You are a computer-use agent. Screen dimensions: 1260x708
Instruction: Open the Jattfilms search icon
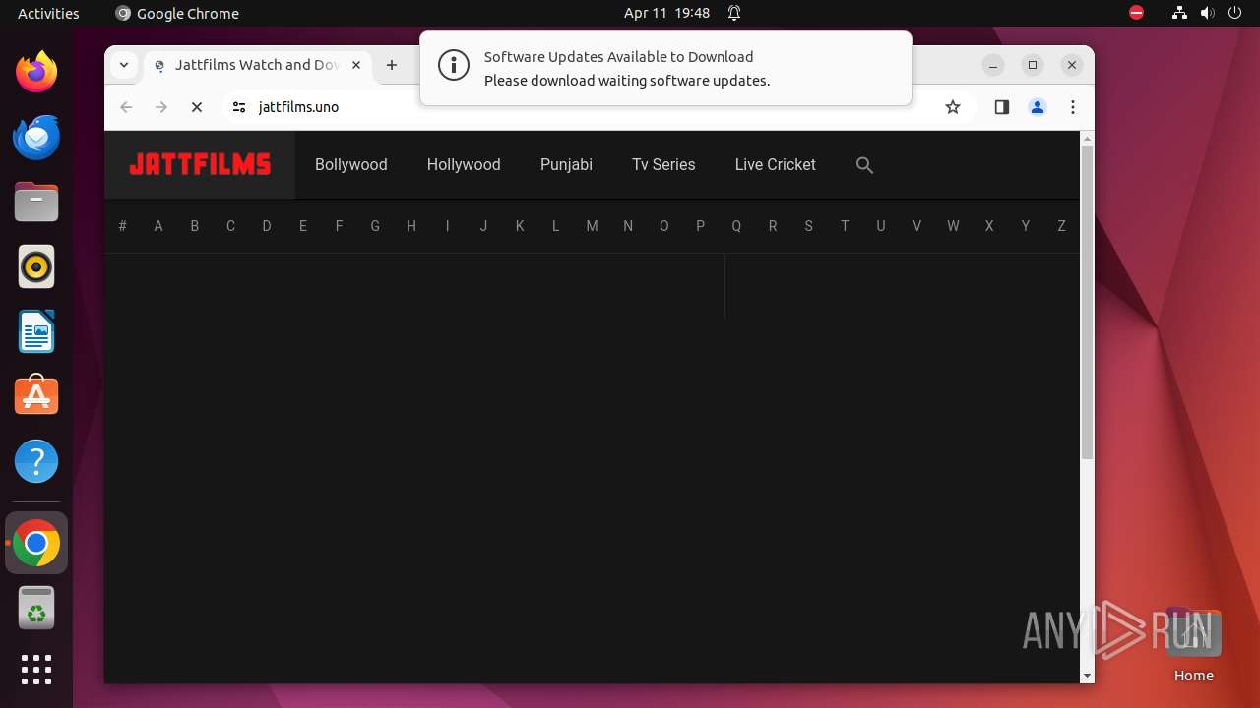[x=864, y=165]
